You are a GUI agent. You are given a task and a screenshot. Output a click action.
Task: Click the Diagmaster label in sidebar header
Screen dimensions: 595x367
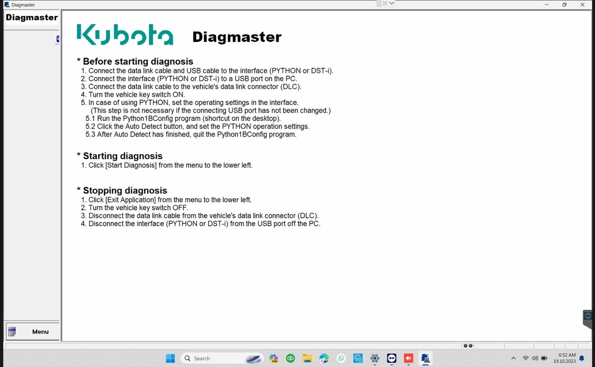tap(32, 17)
